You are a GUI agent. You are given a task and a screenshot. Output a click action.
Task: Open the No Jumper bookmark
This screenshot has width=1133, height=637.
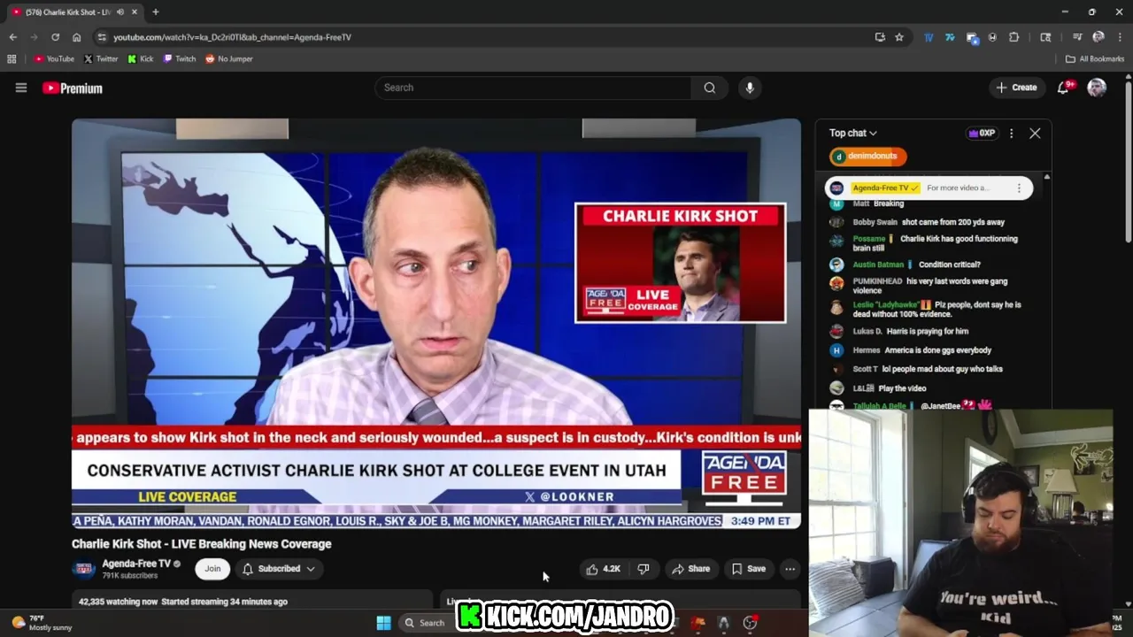[229, 59]
